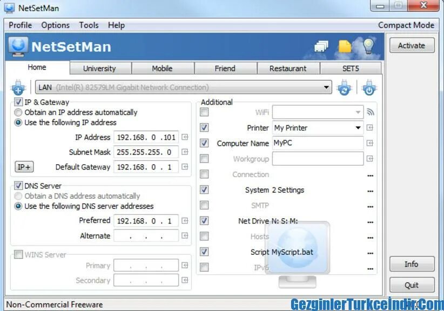Enable the IPv6 checkbox
The height and width of the screenshot is (311, 444).
pos(204,267)
